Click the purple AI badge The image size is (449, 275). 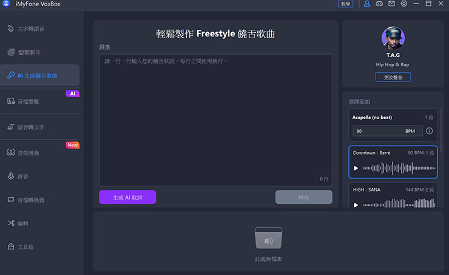72,93
